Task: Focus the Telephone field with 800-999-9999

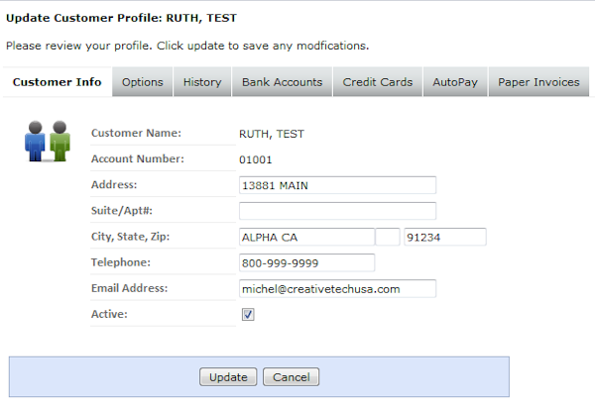Action: pyautogui.click(x=306, y=262)
